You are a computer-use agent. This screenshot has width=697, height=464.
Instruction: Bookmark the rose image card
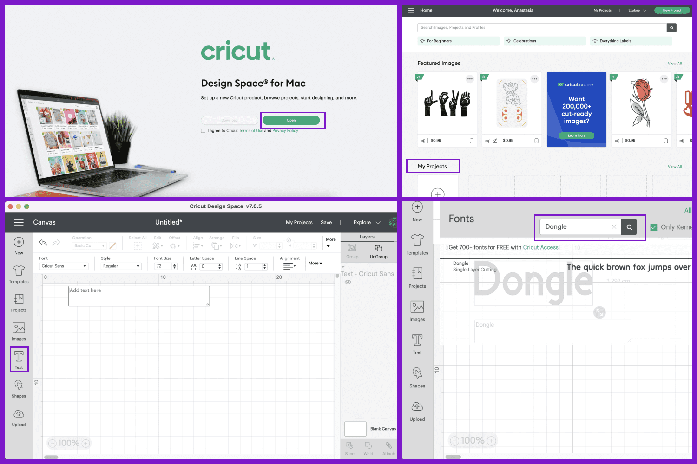pos(666,141)
